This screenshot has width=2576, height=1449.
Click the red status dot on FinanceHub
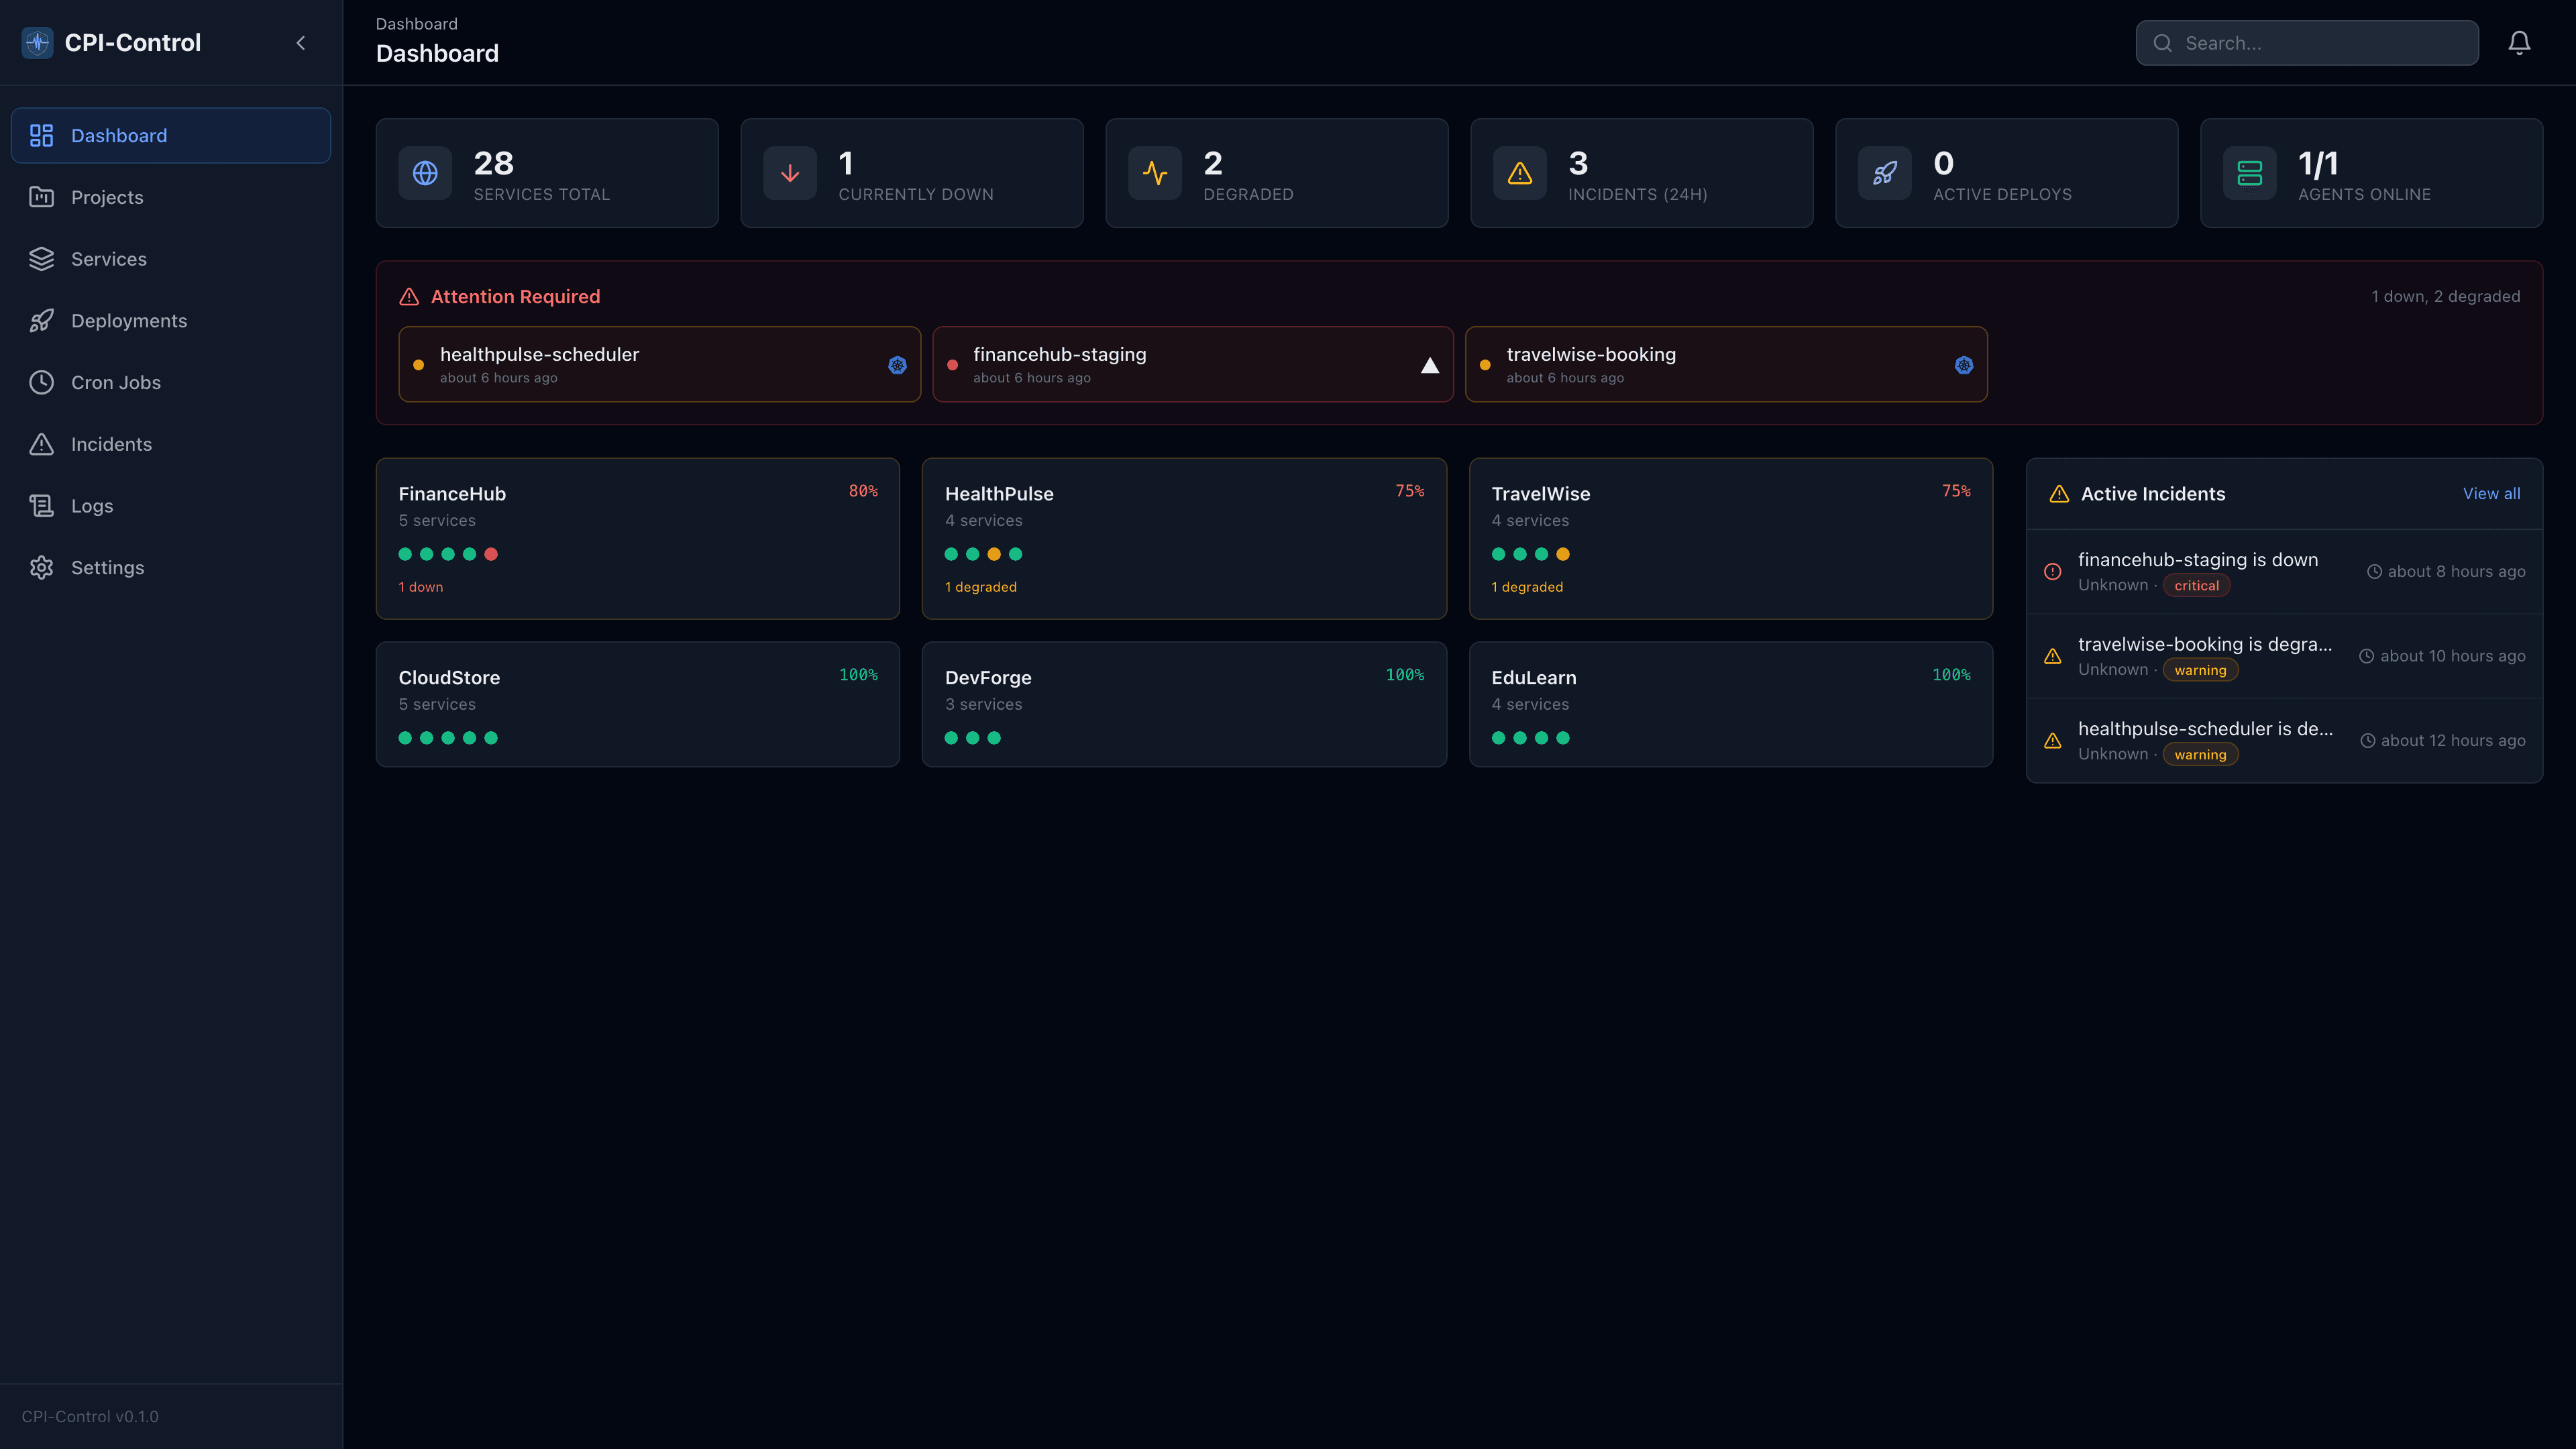(491, 553)
